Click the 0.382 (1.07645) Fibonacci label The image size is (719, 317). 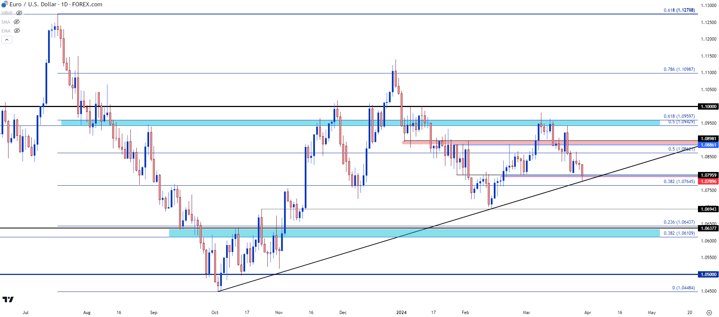click(x=679, y=182)
